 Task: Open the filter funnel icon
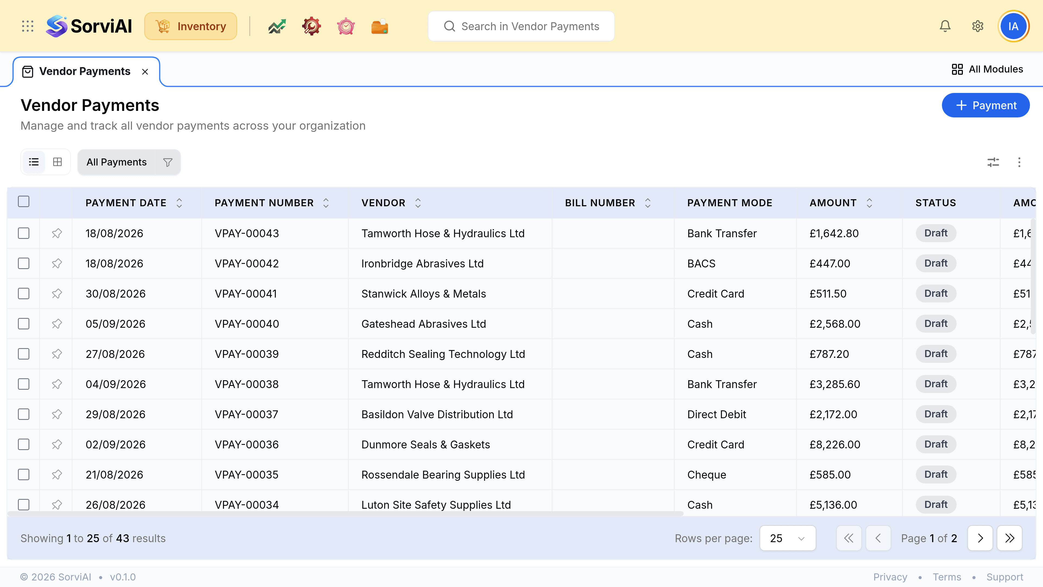click(x=168, y=162)
